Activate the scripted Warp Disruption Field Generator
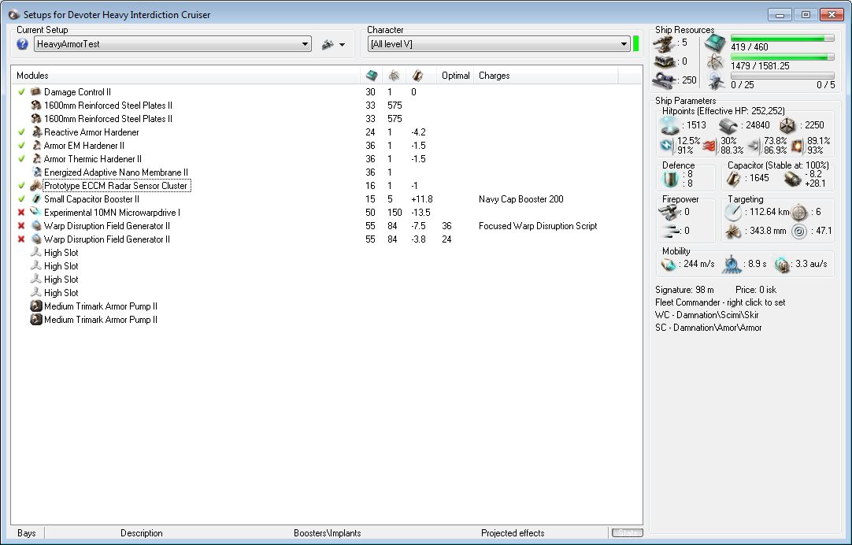 coord(21,226)
